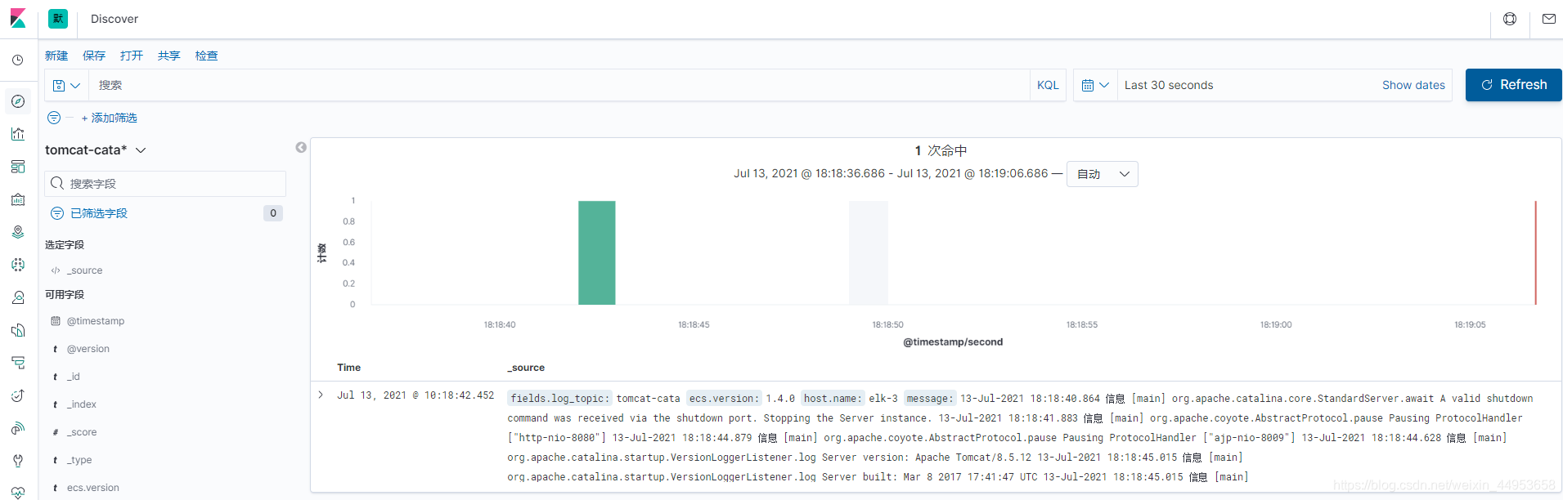This screenshot has height=500, width=1563.
Task: Click the Time column header
Action: click(349, 368)
